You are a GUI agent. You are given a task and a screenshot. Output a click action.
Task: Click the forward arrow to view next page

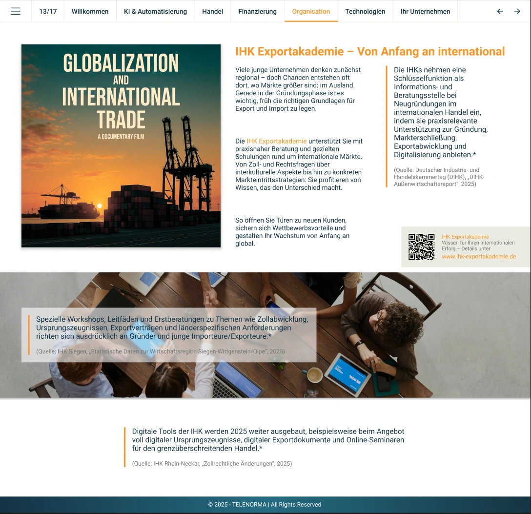[517, 11]
